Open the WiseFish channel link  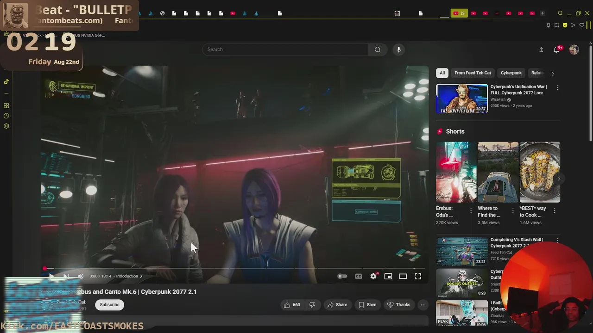(x=498, y=99)
